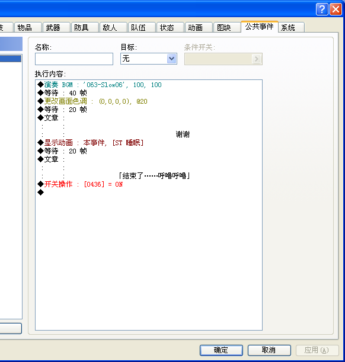Select the 状态 tab

[170, 27]
